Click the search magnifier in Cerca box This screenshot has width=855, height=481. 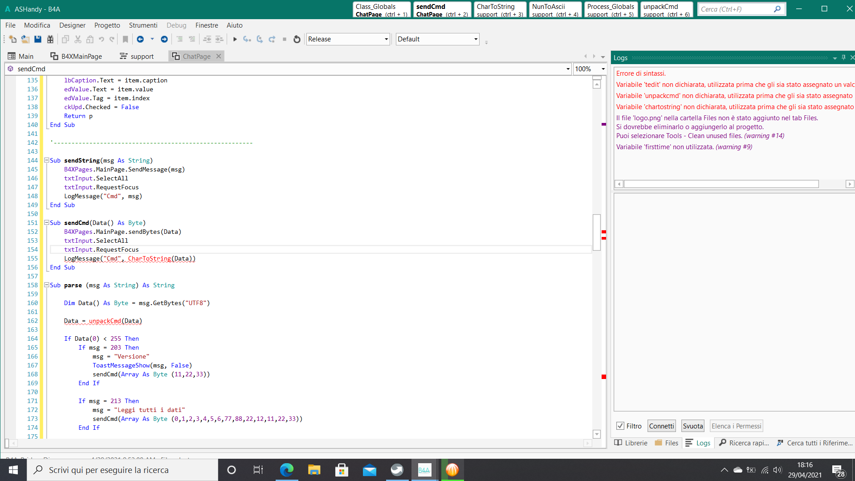777,9
